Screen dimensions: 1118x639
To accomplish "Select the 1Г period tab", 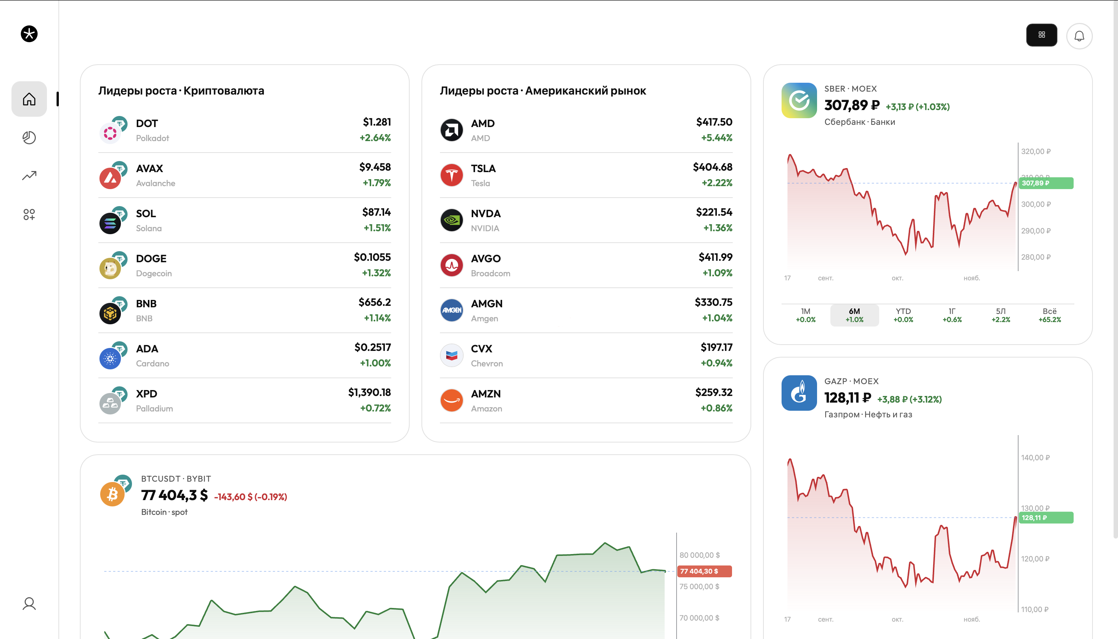I will click(x=952, y=315).
